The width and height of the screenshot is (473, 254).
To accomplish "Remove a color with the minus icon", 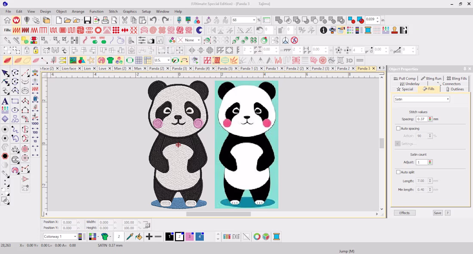I will coord(158,236).
